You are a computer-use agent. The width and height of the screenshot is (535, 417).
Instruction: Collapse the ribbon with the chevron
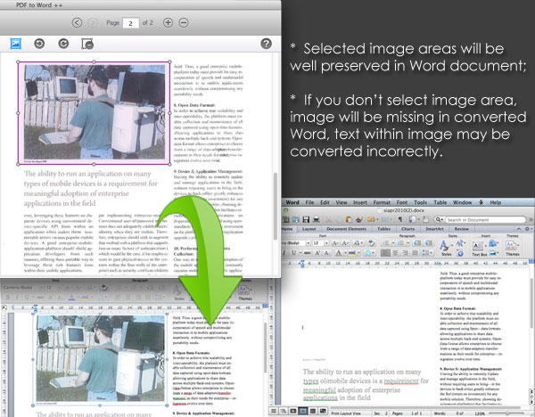click(x=519, y=229)
